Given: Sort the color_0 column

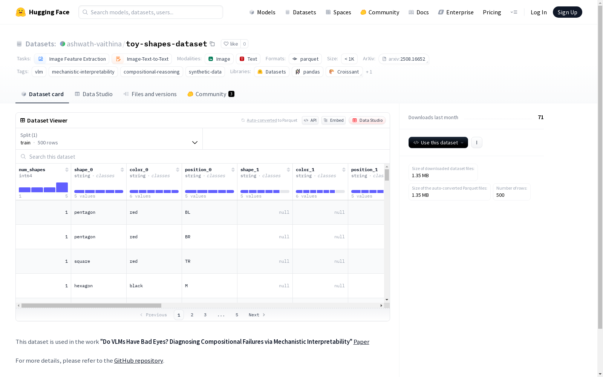Looking at the screenshot, I should [178, 170].
